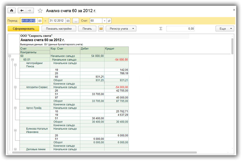Collapse the Аргос-Трейд group
The width and height of the screenshot is (242, 161).
(15, 108)
